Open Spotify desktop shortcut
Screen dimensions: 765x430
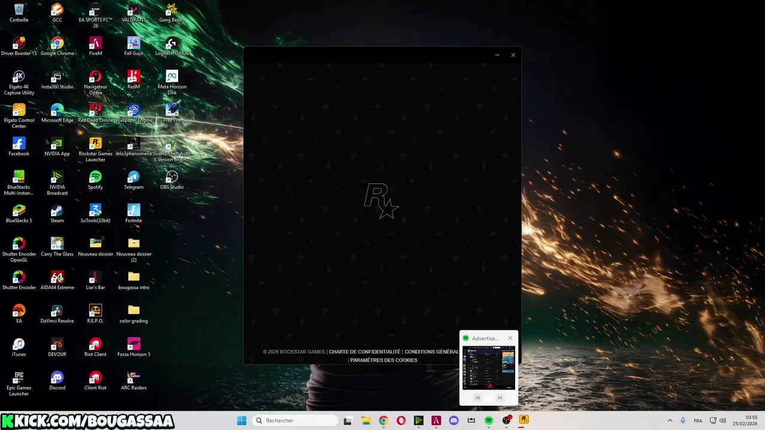(96, 180)
